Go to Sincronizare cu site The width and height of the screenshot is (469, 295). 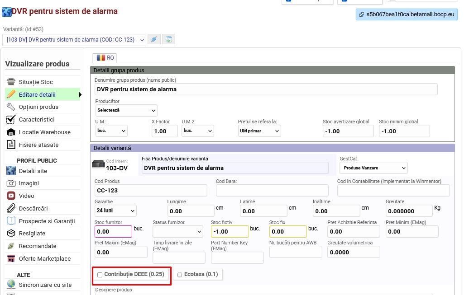45,285
